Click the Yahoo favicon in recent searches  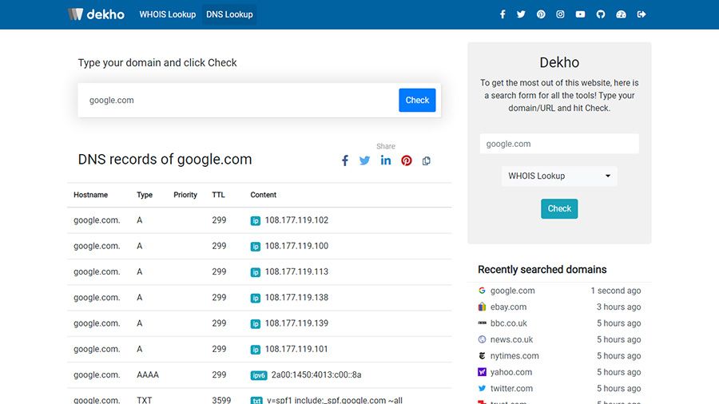[482, 372]
